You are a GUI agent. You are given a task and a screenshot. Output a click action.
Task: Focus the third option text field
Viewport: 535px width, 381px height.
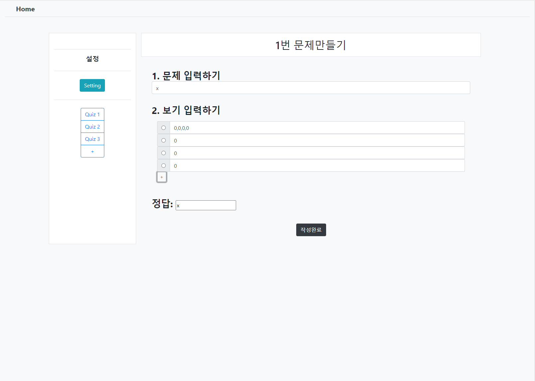(317, 153)
